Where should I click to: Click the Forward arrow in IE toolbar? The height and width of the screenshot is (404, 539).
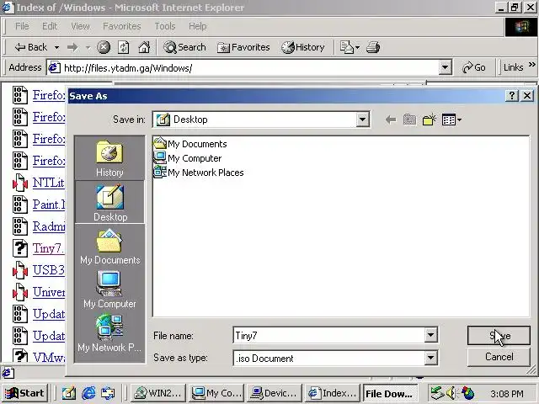coord(72,47)
